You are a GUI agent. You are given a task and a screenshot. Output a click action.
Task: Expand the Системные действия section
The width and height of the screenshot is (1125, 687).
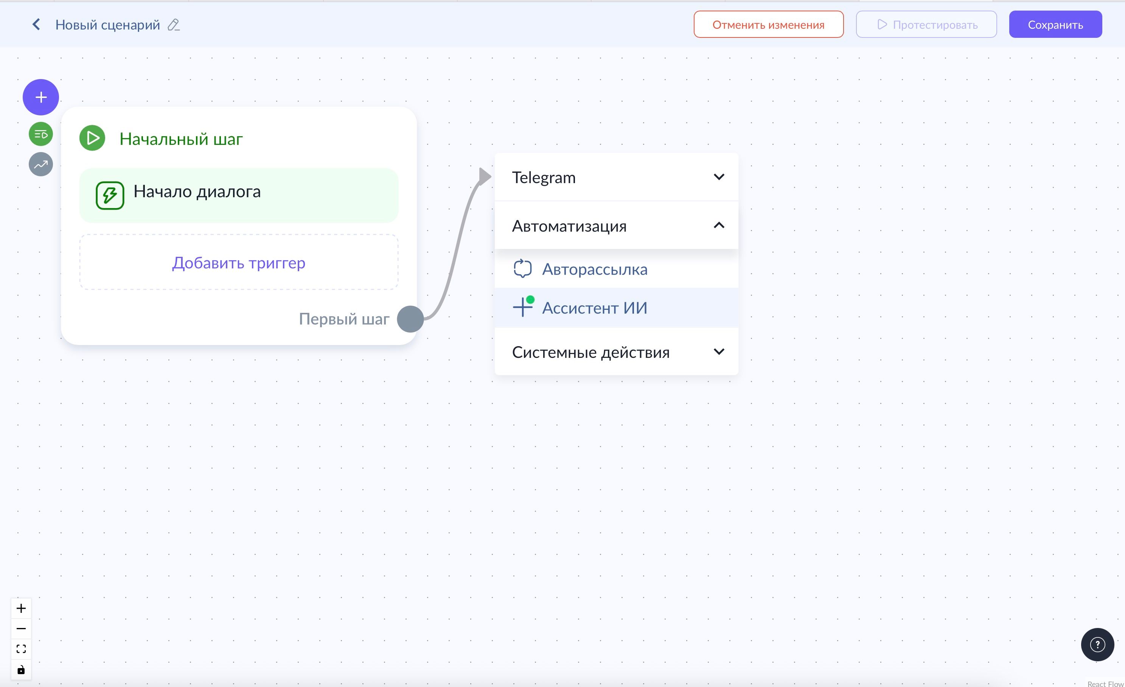point(616,352)
